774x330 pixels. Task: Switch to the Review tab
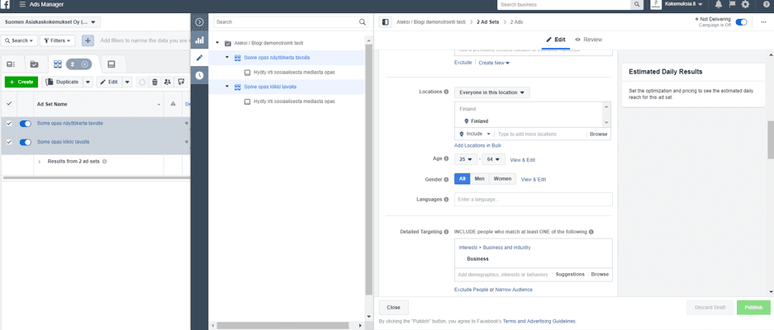click(589, 40)
